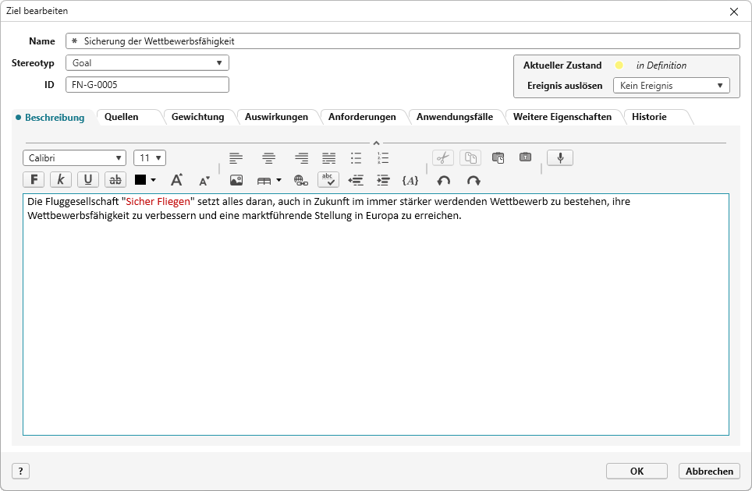Open the Anforderungen tab
The height and width of the screenshot is (491, 752).
(x=362, y=117)
